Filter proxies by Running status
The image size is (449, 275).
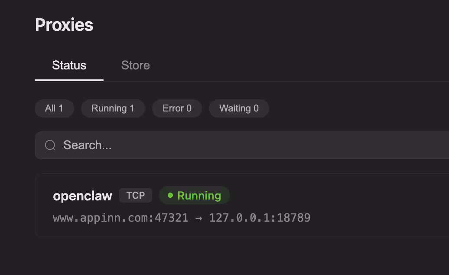pos(113,108)
